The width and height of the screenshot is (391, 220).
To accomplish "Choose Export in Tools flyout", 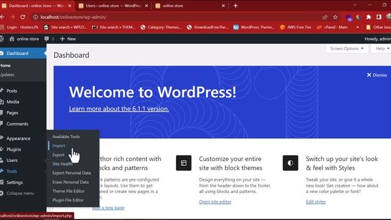I will pyautogui.click(x=59, y=155).
